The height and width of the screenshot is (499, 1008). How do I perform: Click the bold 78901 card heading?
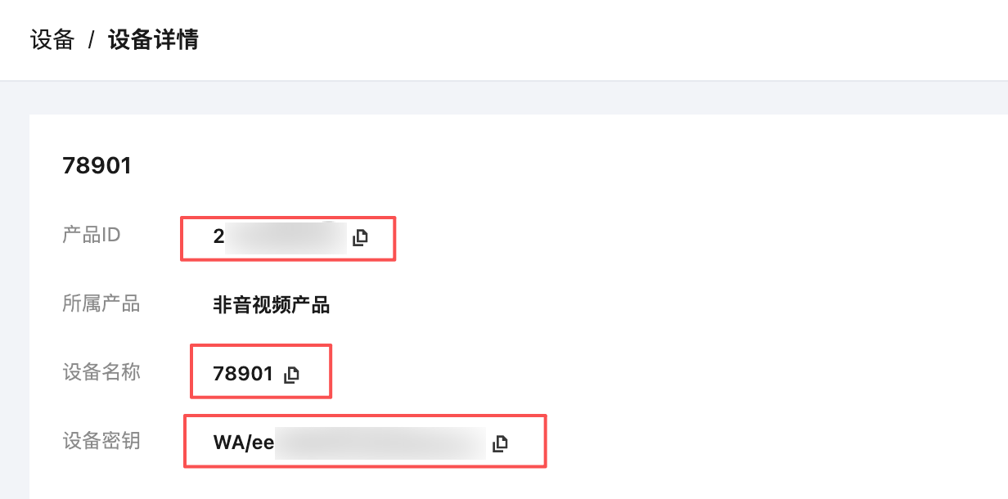click(97, 166)
